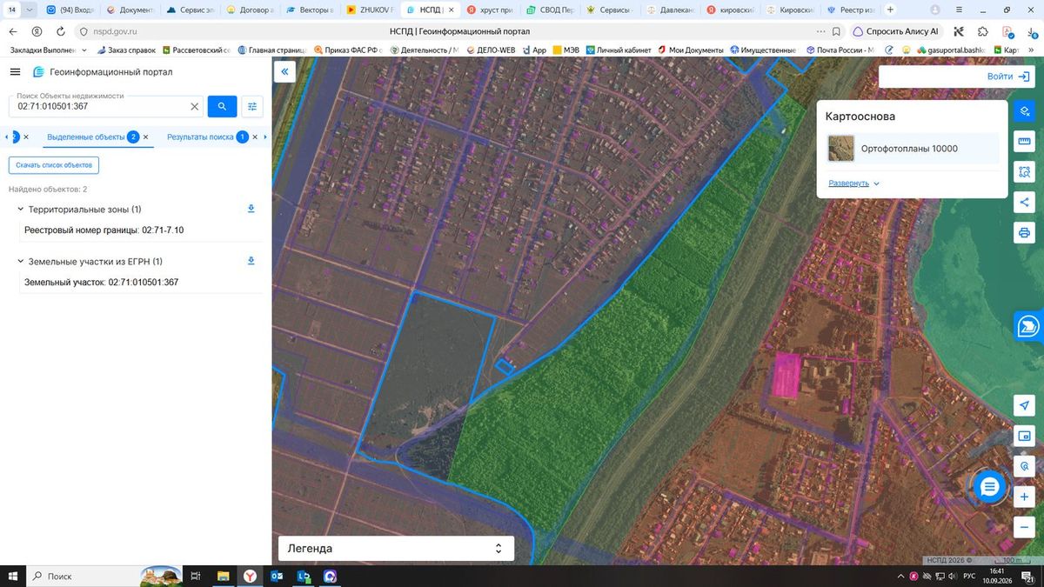Open File Explorer from taskbar
The image size is (1044, 587).
click(223, 576)
